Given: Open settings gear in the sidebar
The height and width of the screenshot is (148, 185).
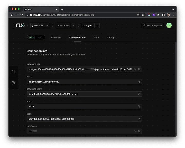Looking at the screenshot, I should pos(13,83).
